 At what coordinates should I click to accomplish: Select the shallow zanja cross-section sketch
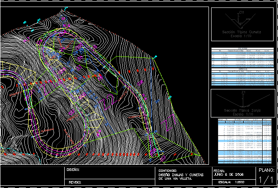tap(243, 101)
